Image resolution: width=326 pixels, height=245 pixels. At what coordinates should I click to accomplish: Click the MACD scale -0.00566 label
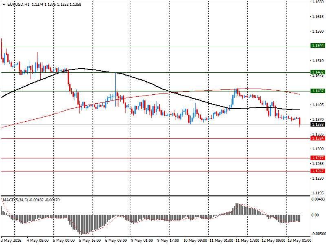click(318, 234)
